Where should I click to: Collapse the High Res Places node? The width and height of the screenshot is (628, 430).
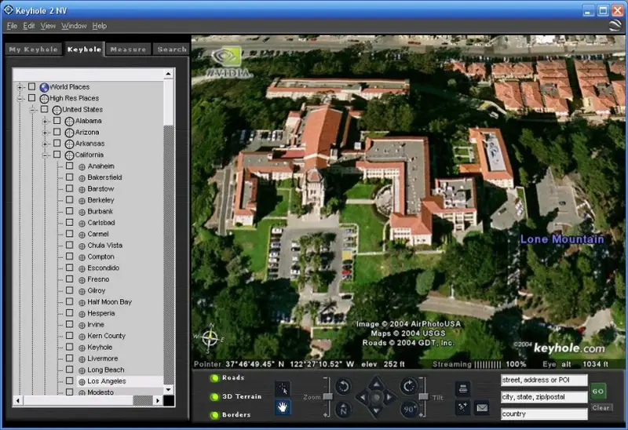20,98
